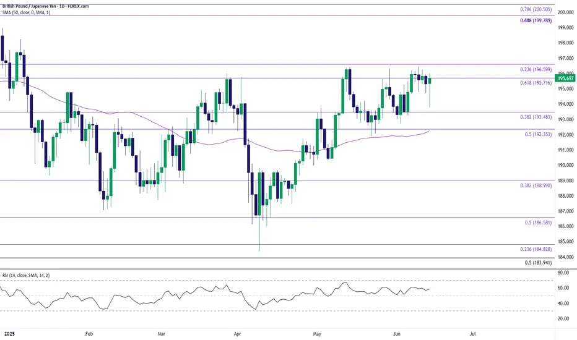Click the British Pound / Japanese Yen chart title

(x=46, y=6)
